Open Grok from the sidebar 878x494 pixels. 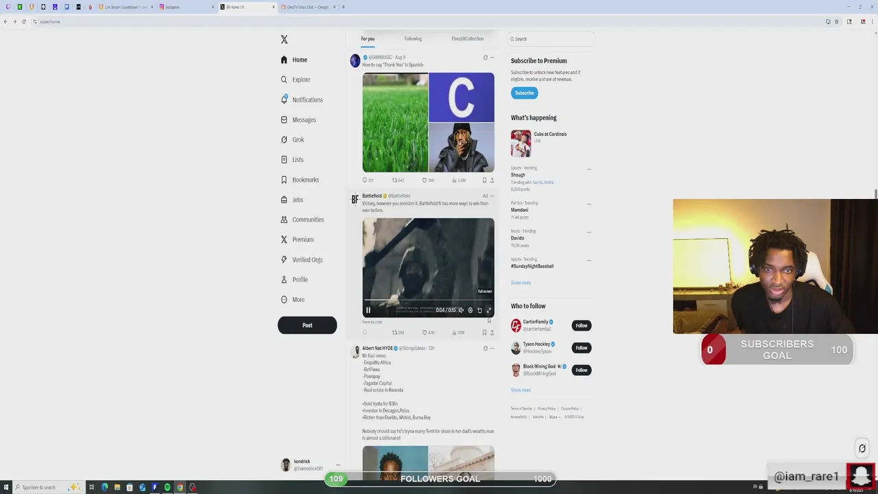[x=292, y=139]
